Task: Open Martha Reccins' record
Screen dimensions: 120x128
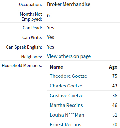Action: (66, 105)
